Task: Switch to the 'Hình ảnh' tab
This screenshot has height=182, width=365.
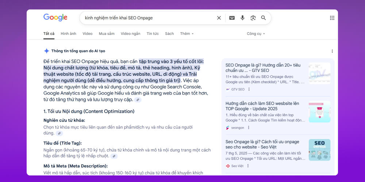Action: click(69, 33)
